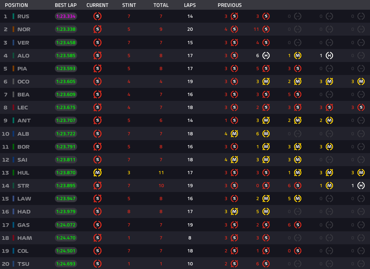Select the 1:24.693 best lap badge
The height and width of the screenshot is (269, 370).
point(66,264)
